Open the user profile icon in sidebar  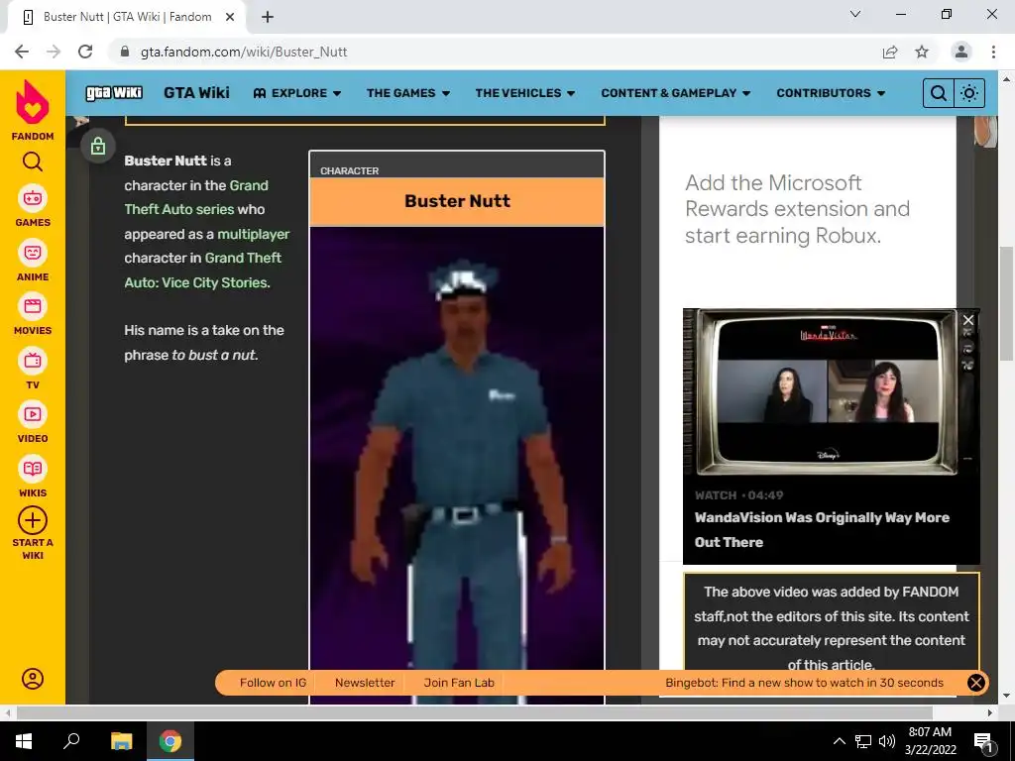[33, 678]
